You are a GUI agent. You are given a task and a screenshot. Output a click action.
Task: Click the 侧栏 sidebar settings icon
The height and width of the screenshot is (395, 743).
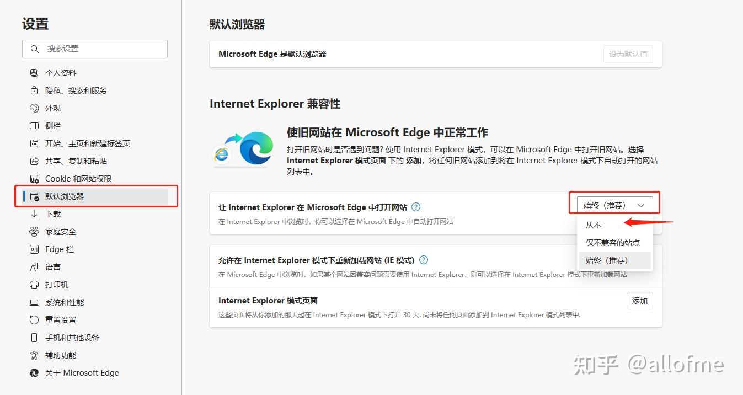pos(34,125)
